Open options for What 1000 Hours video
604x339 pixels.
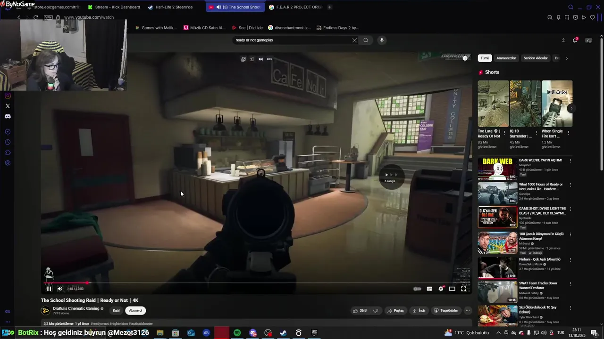[x=570, y=185]
